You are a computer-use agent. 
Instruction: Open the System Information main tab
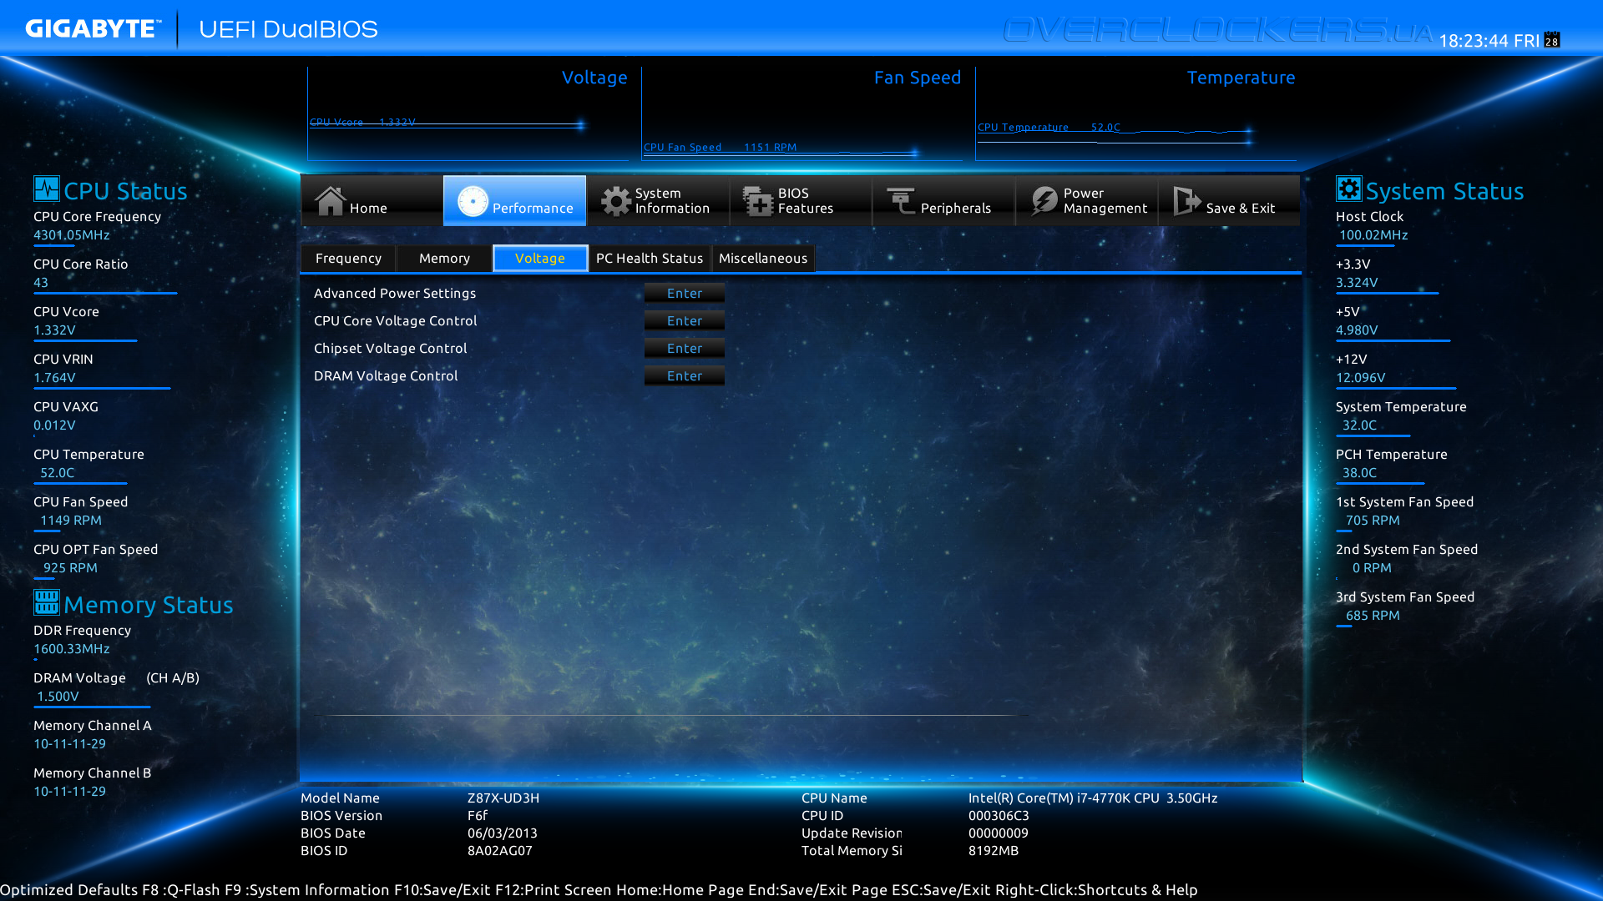pos(657,200)
